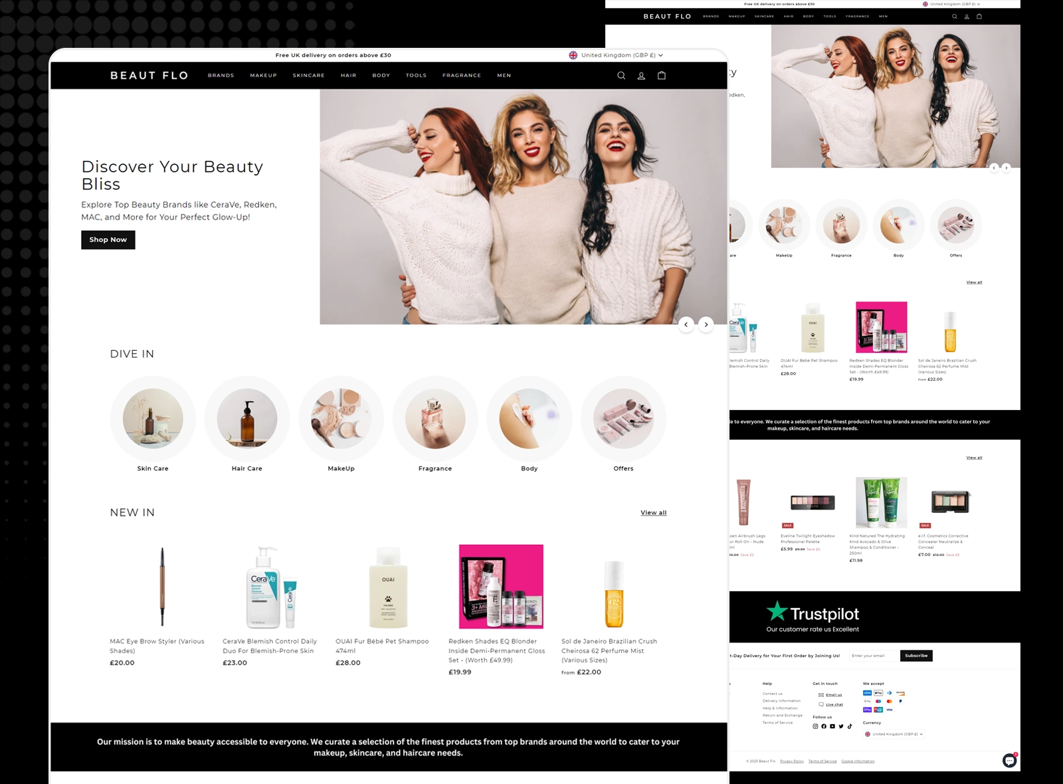Open Body category circle in front window
Image resolution: width=1063 pixels, height=784 pixels.
(530, 419)
